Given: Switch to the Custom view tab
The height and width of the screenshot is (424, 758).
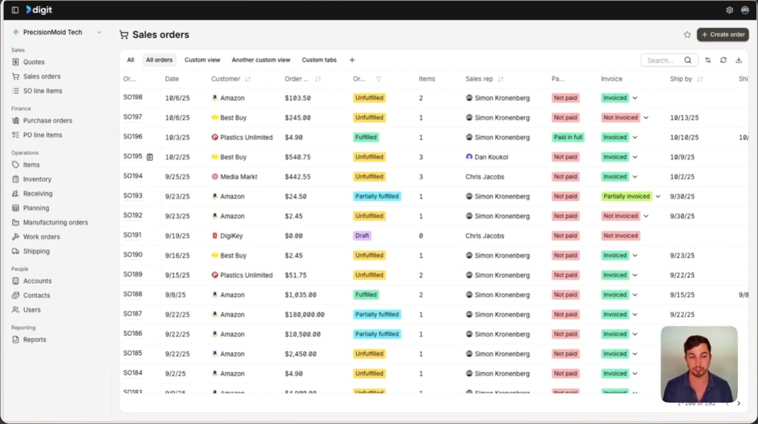Looking at the screenshot, I should pyautogui.click(x=202, y=60).
